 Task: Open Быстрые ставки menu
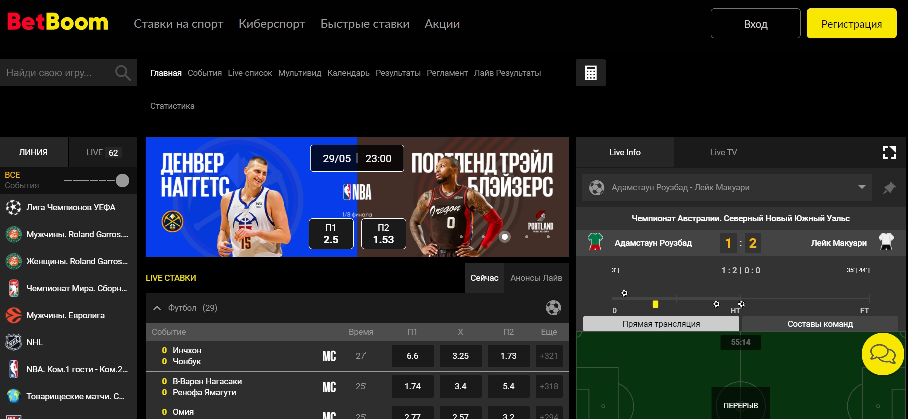click(x=365, y=24)
